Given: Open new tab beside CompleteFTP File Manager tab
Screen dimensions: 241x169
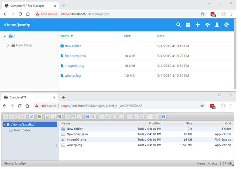Looking at the screenshot, I should click(x=64, y=6).
